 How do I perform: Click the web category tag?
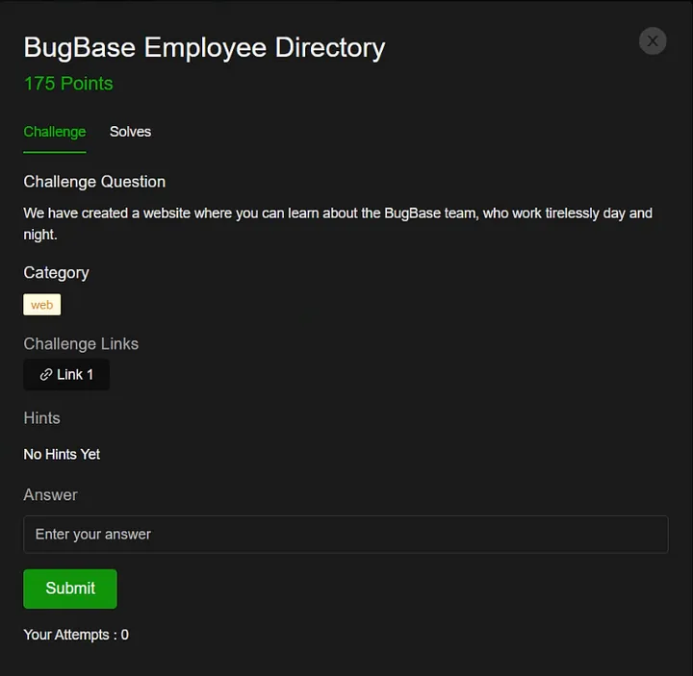tap(41, 305)
